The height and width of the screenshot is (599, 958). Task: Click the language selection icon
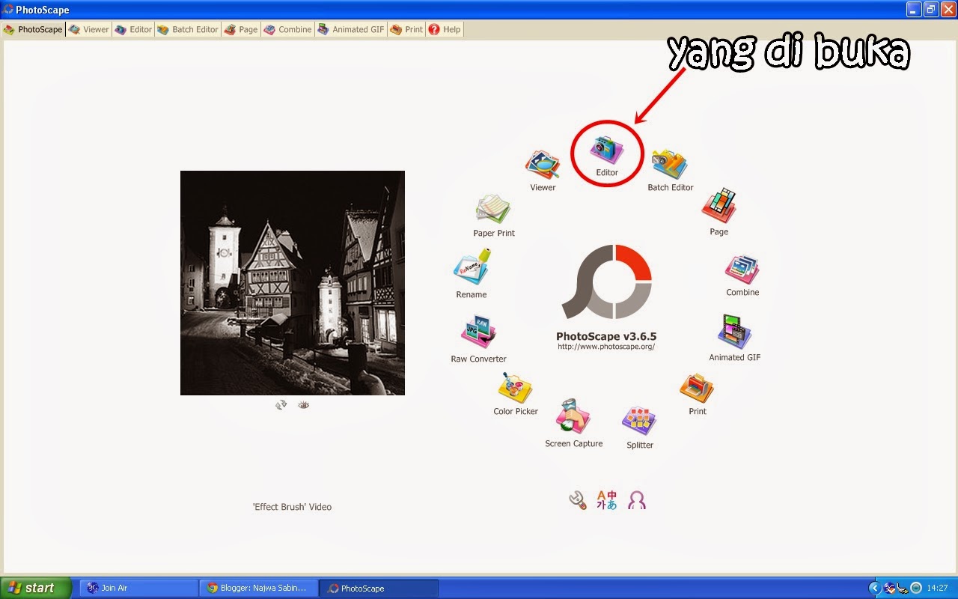606,500
